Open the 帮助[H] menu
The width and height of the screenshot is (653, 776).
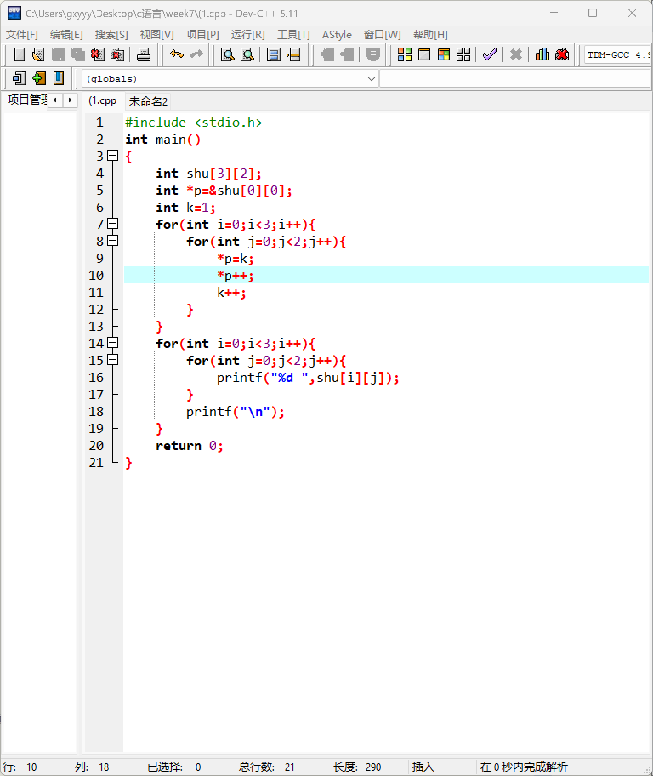[x=430, y=34]
